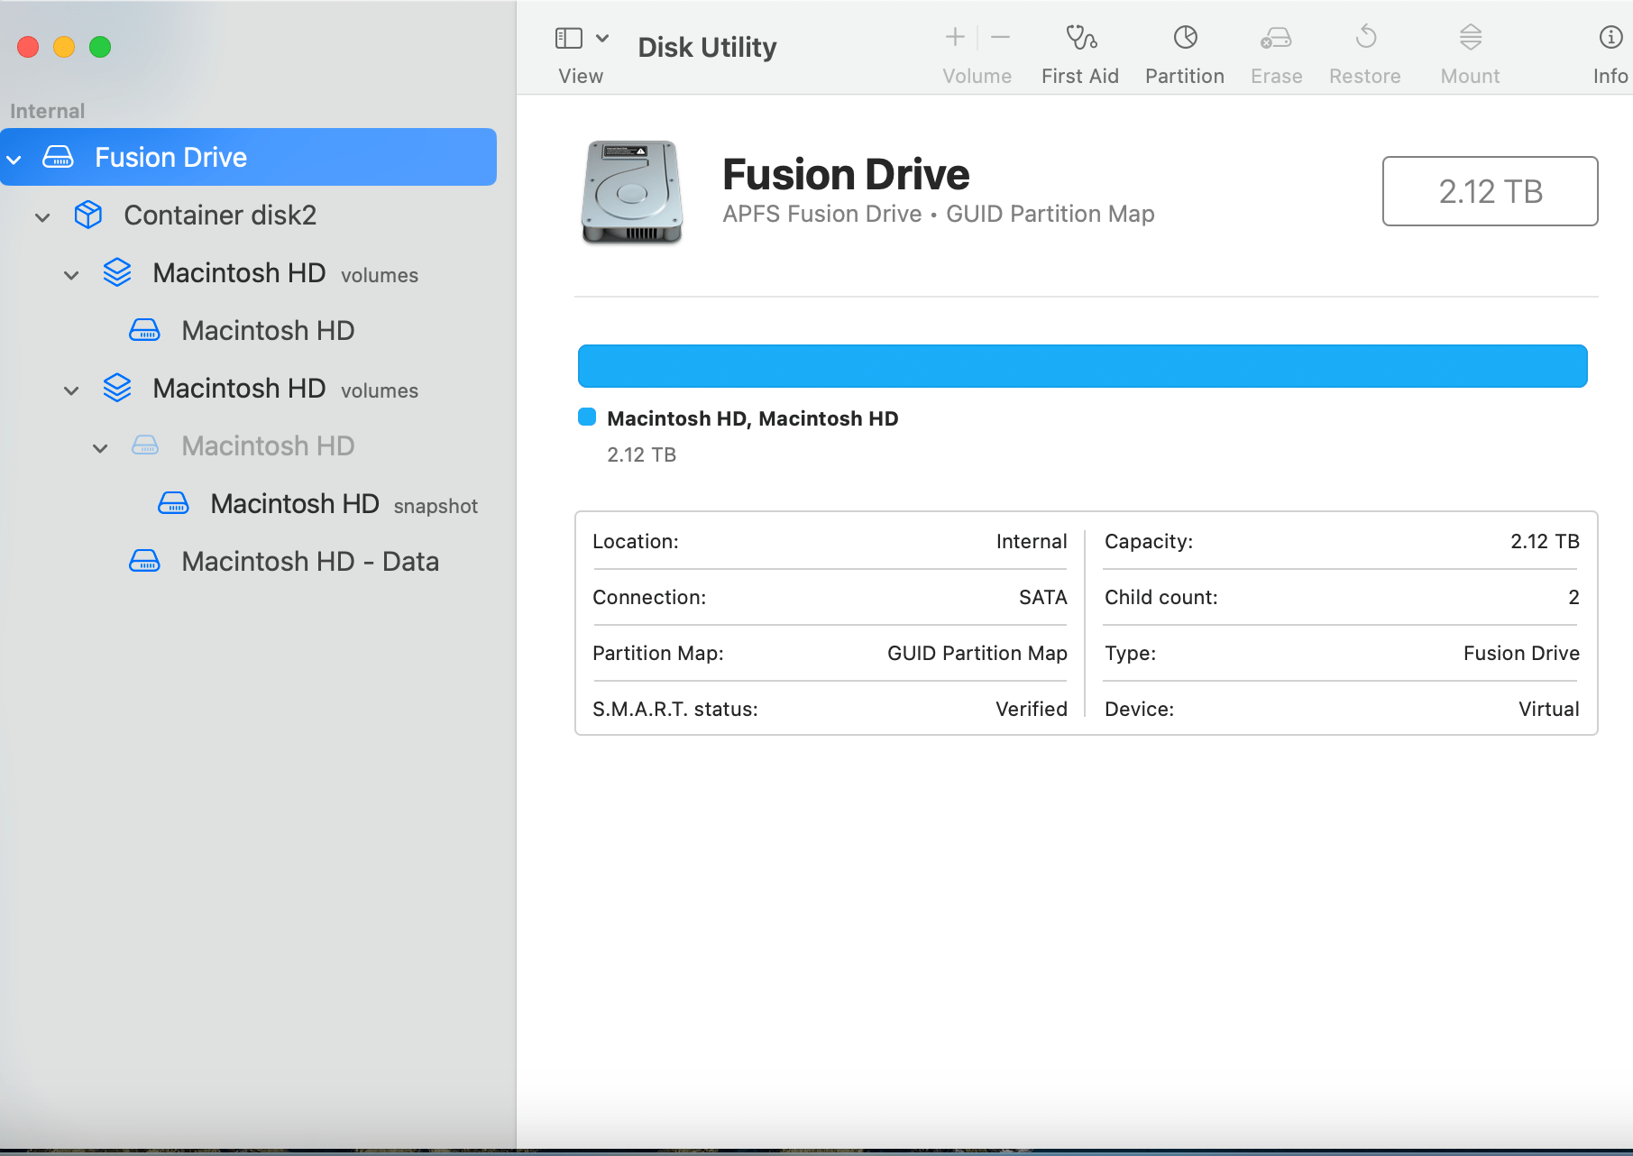Screen dimensions: 1633x1156
Task: Select Macintosh HD - Data volume
Action: [x=310, y=561]
